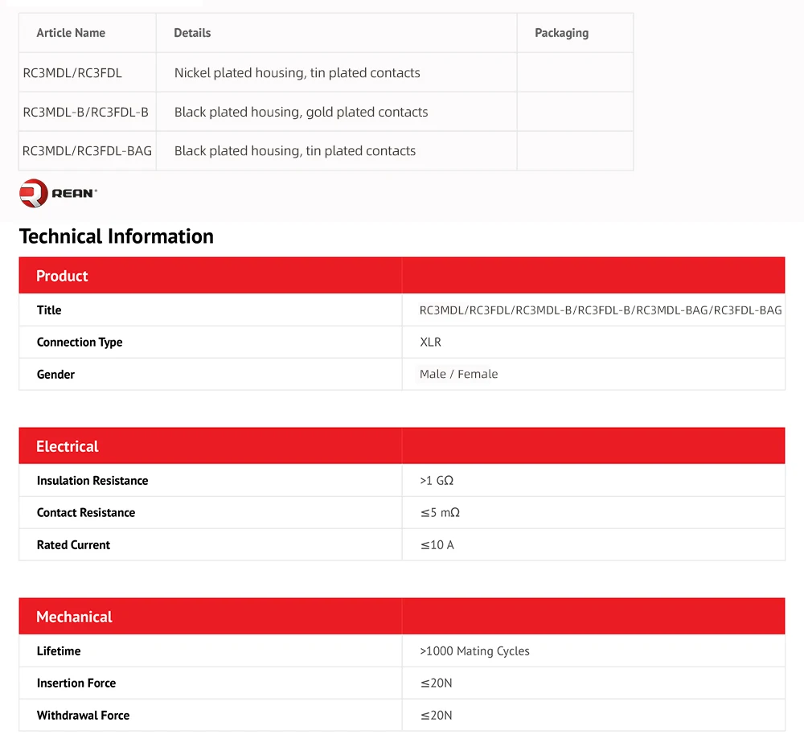Viewport: 804px width, 755px height.
Task: Select 'Nickel plated housing, tin plated contacts' text
Action: pos(297,73)
